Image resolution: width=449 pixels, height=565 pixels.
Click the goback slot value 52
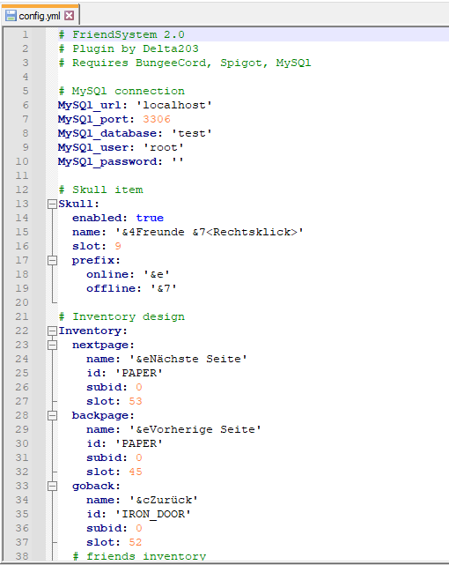click(136, 542)
